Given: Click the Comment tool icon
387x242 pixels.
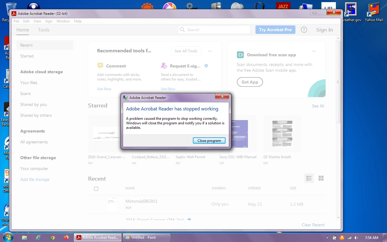Looking at the screenshot, I should click(100, 66).
